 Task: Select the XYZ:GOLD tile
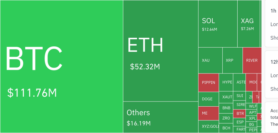tap(208, 127)
